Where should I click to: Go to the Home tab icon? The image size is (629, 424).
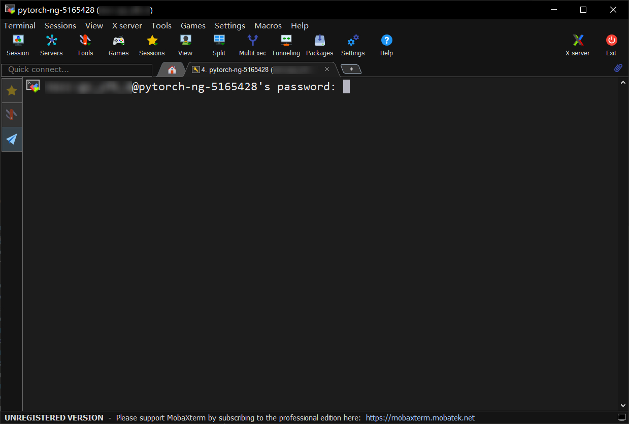[172, 69]
